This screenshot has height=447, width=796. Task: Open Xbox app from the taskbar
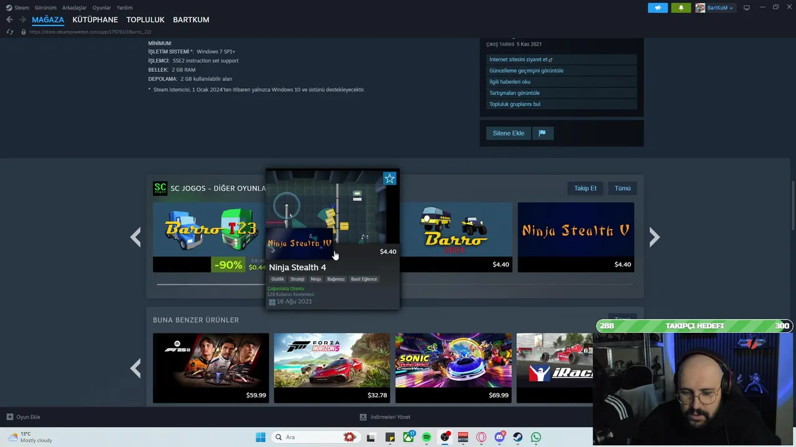tap(409, 437)
